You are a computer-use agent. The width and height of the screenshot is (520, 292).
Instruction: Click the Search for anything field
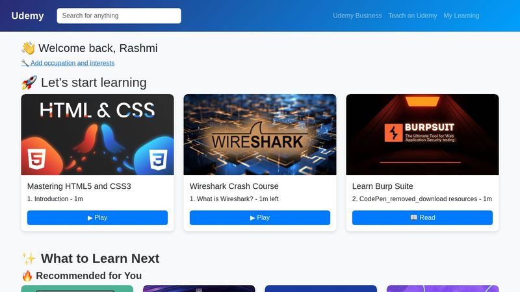pyautogui.click(x=119, y=16)
